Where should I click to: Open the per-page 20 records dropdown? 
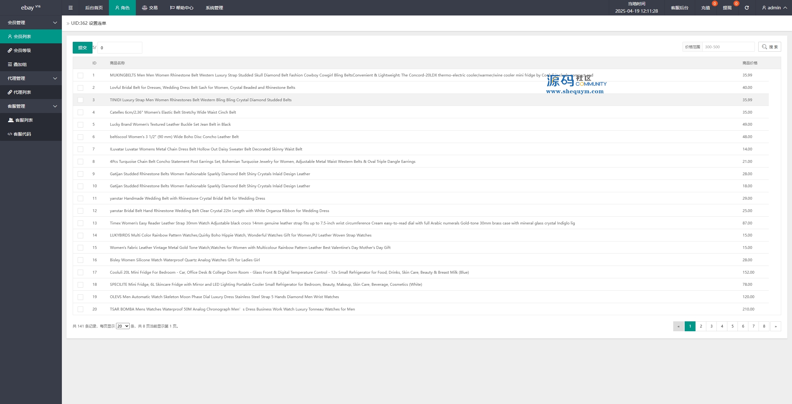tap(123, 326)
